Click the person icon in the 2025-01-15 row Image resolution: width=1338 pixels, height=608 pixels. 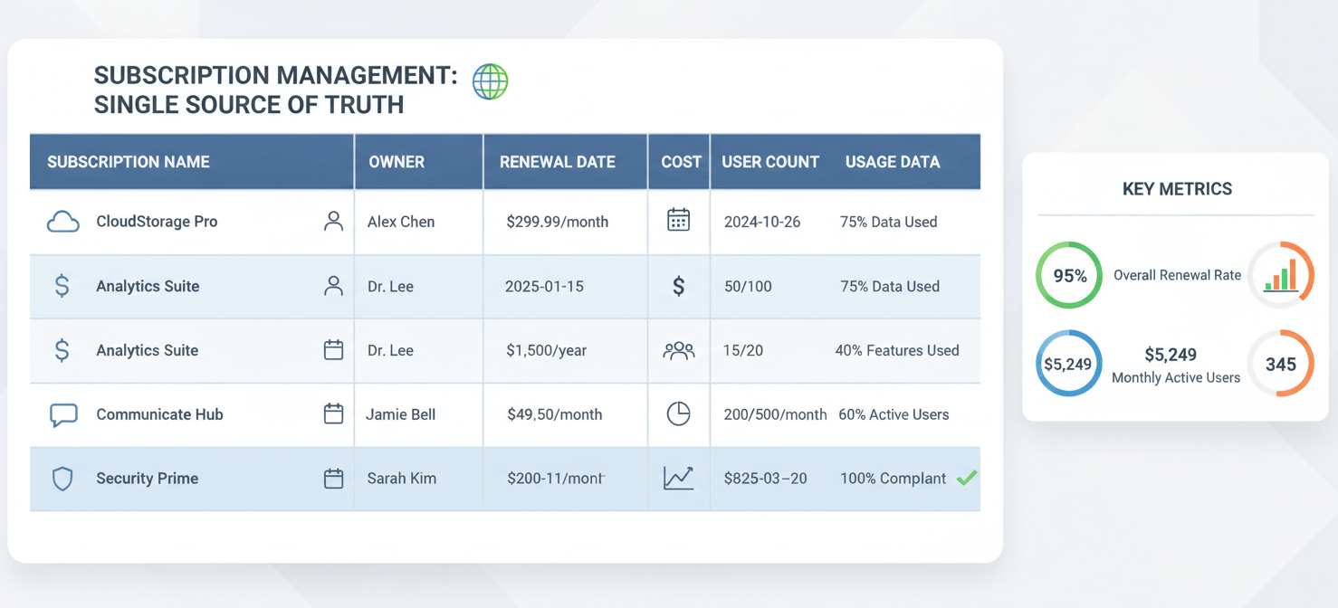(333, 286)
